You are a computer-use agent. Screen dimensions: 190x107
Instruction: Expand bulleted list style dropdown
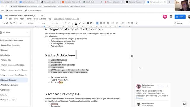tap(126, 23)
